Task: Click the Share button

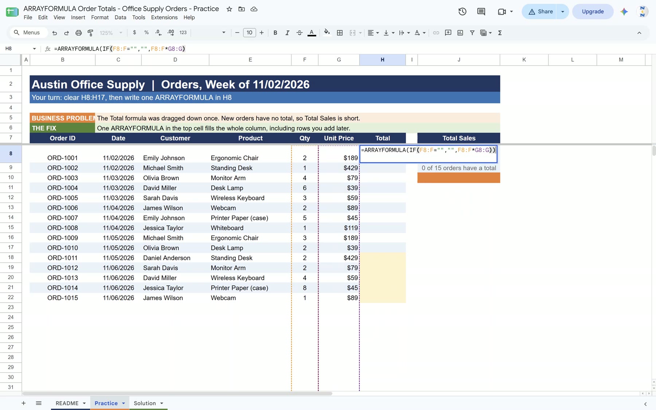Action: 540,12
